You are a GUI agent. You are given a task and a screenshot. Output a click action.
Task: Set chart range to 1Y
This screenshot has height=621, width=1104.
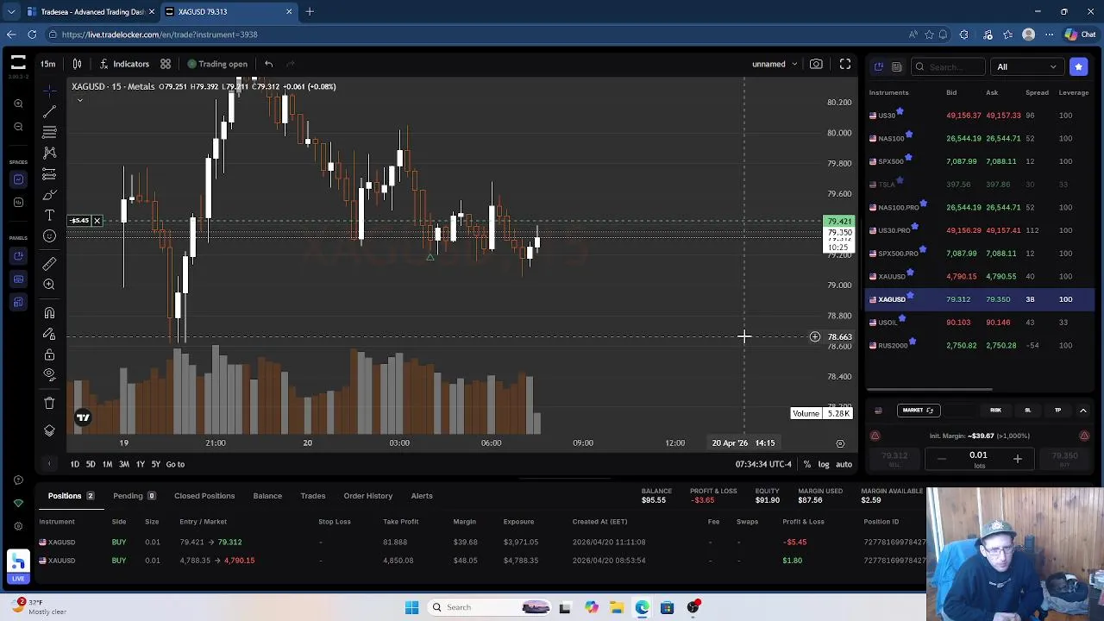point(140,464)
